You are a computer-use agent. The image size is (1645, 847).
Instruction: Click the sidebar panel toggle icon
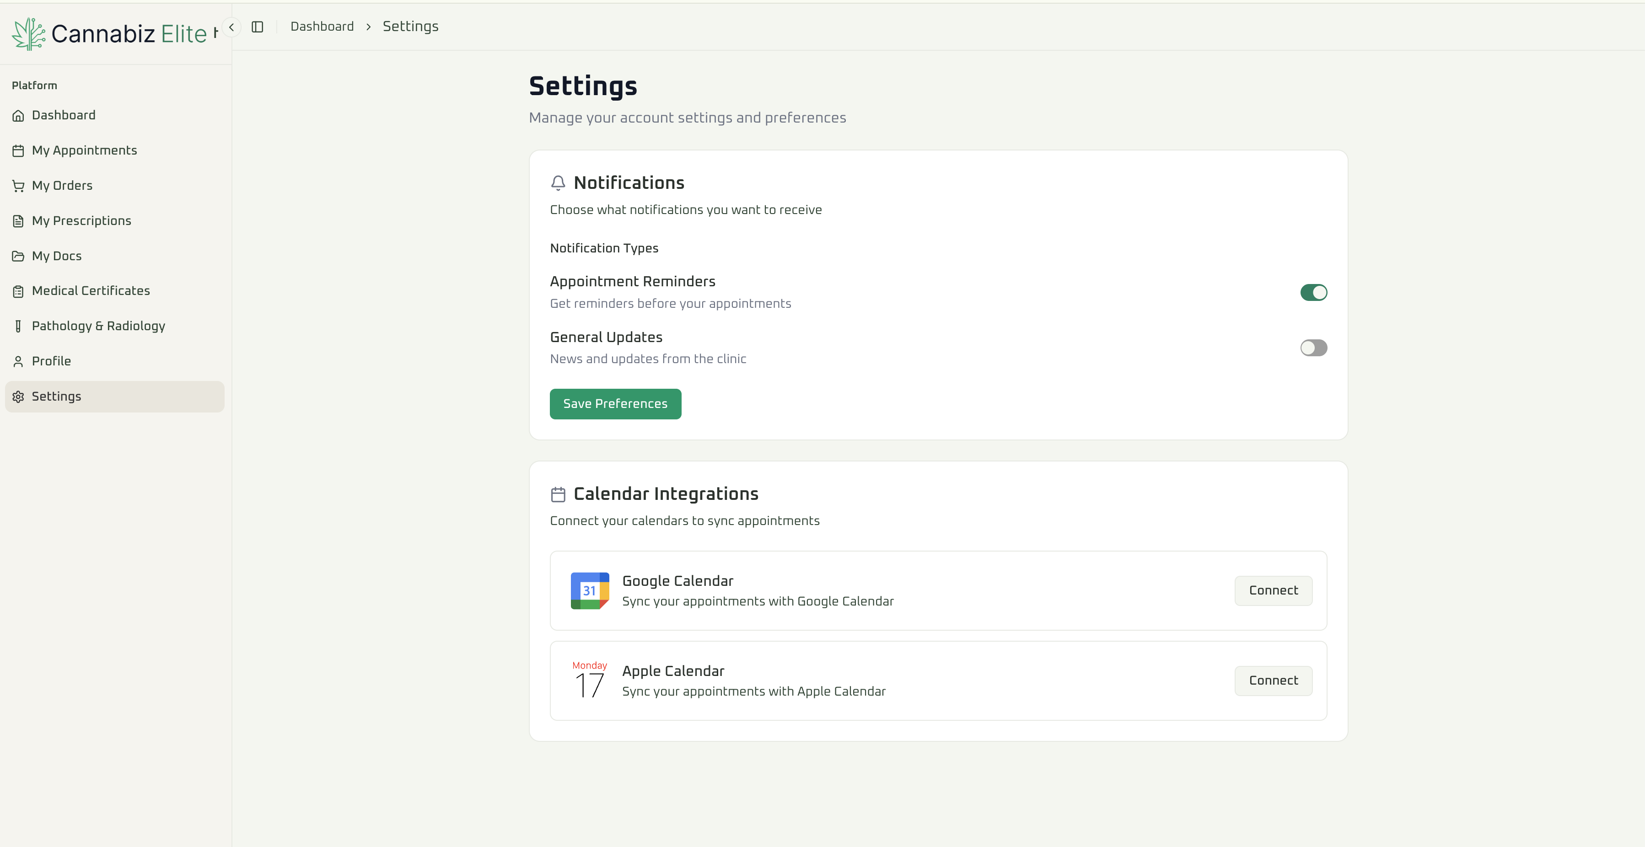(x=258, y=27)
